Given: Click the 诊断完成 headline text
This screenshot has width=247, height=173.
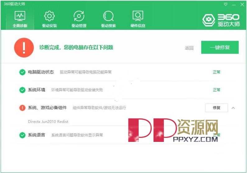Looking at the screenshot, I should (x=76, y=47).
